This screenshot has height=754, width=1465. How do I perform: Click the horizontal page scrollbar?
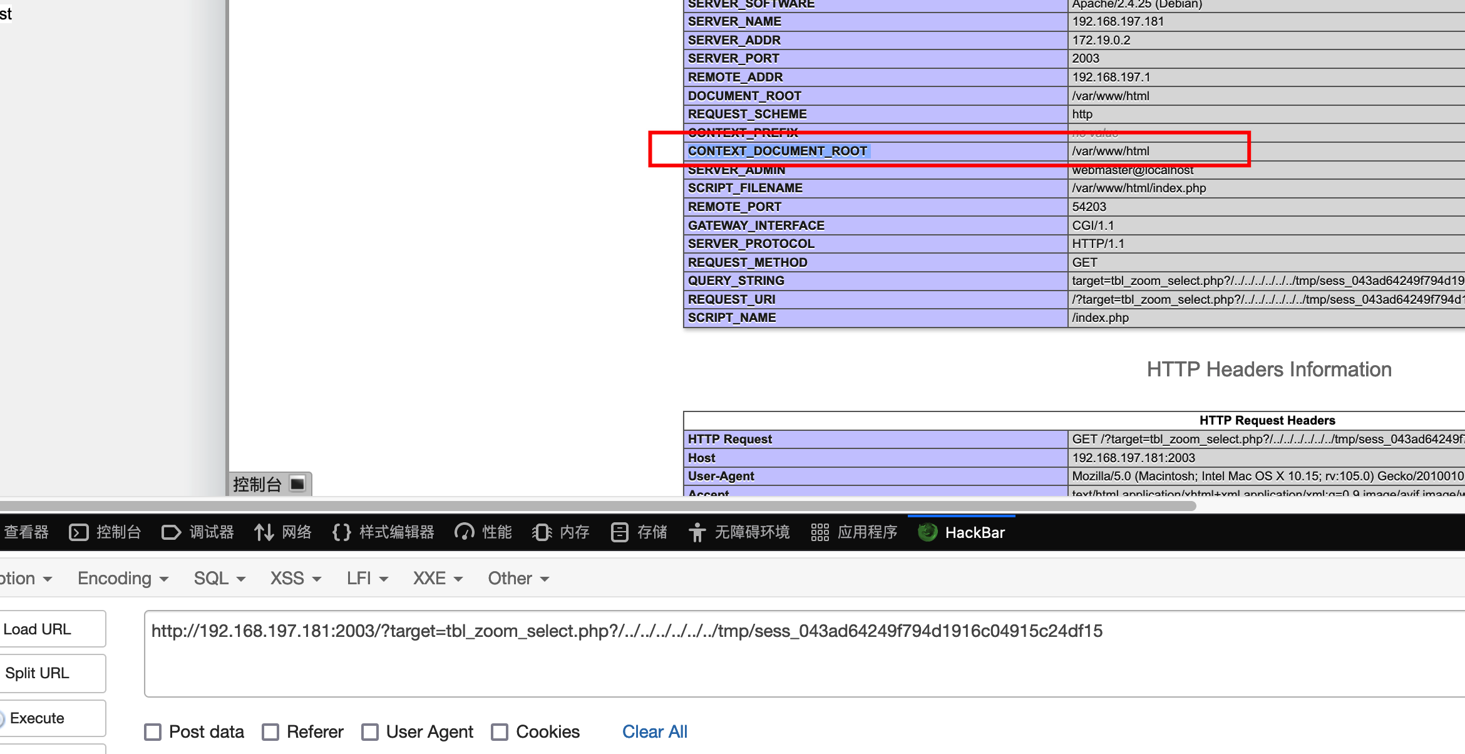tap(598, 505)
